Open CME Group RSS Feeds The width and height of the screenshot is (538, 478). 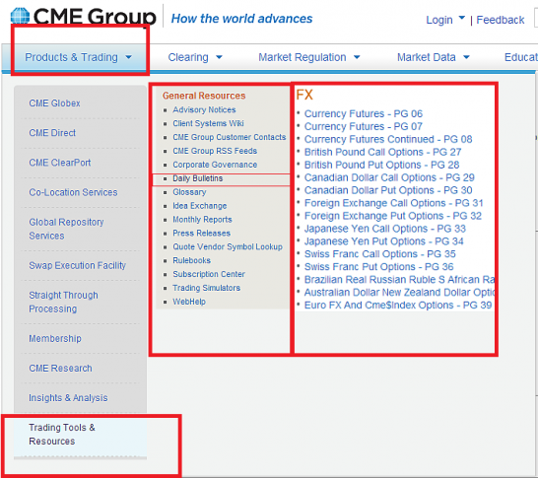215,151
